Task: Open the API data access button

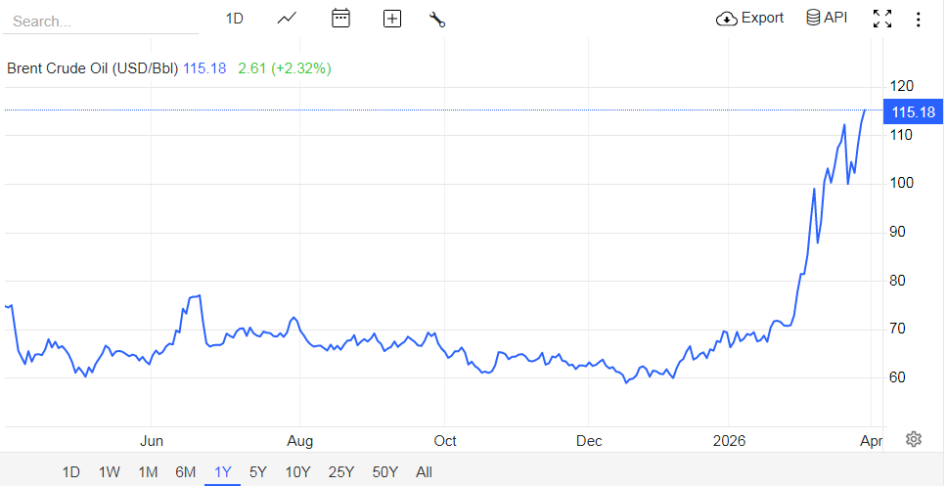Action: tap(827, 18)
